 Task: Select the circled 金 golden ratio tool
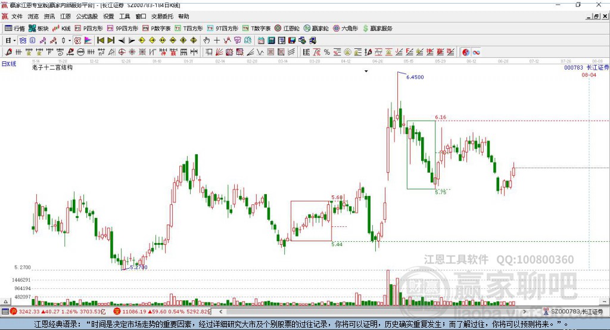tap(347, 52)
